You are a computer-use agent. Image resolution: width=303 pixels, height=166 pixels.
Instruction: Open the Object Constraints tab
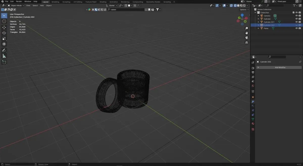[253, 115]
